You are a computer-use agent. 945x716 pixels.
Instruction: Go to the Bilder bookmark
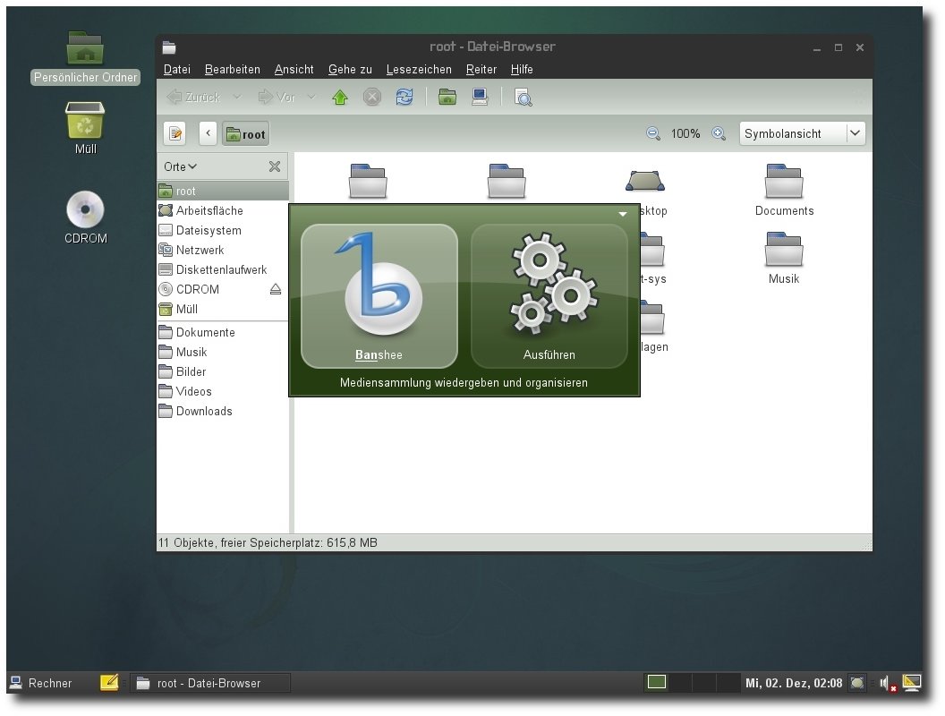(x=223, y=371)
